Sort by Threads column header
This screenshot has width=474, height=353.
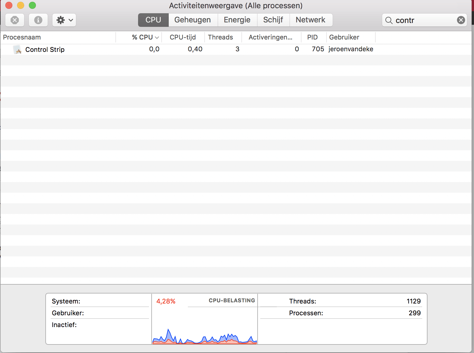click(x=223, y=37)
